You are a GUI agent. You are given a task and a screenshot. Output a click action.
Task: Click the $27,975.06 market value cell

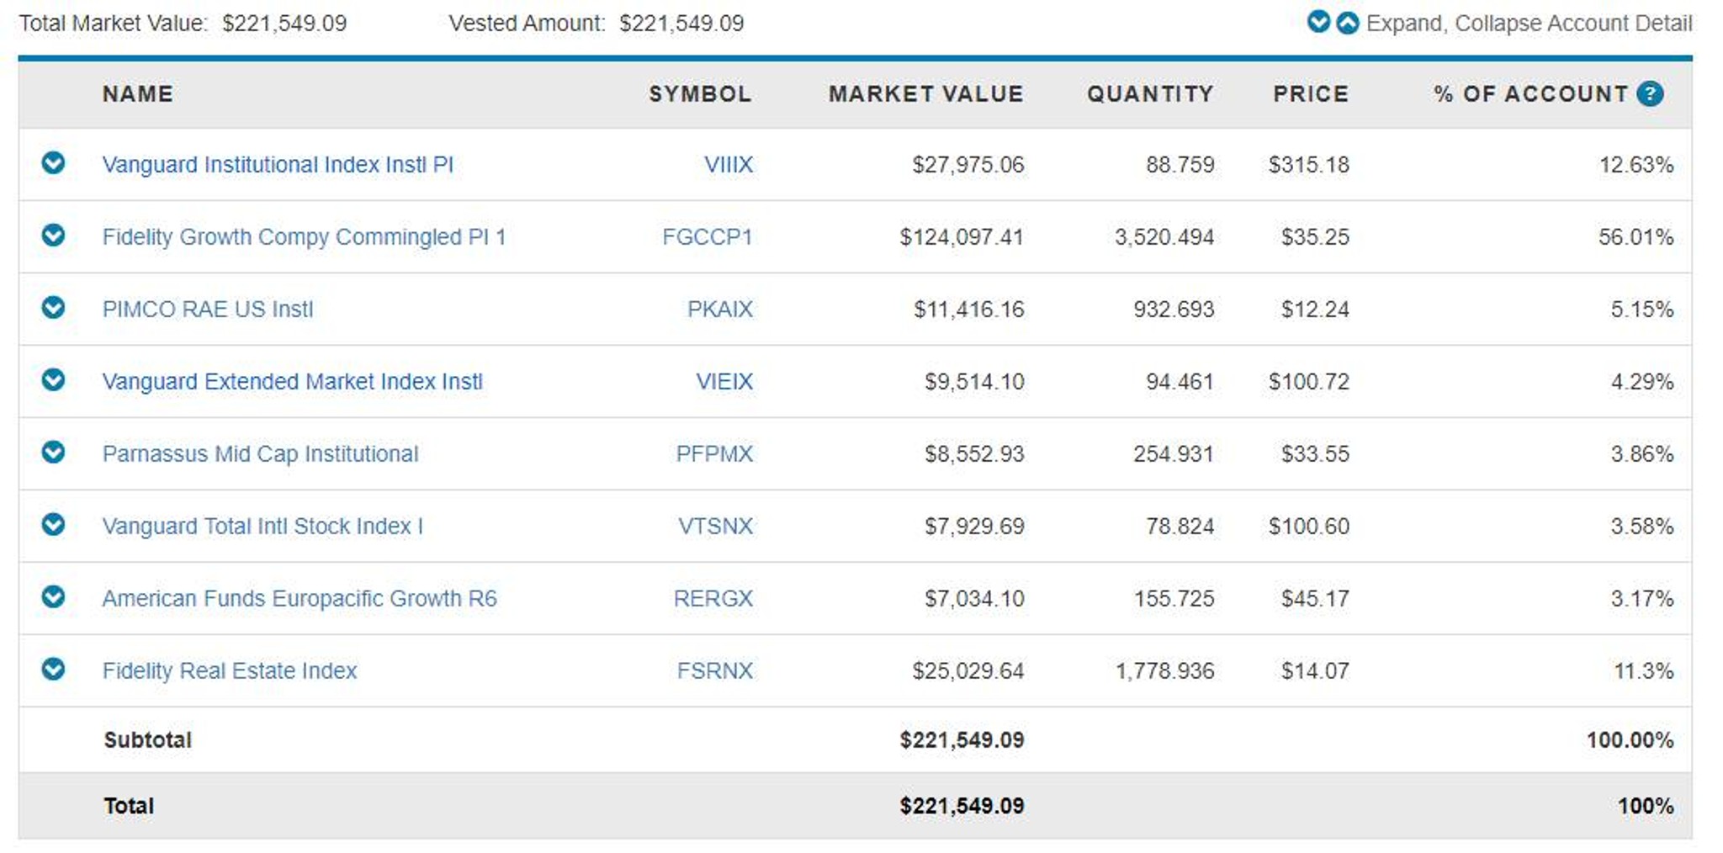(x=968, y=164)
